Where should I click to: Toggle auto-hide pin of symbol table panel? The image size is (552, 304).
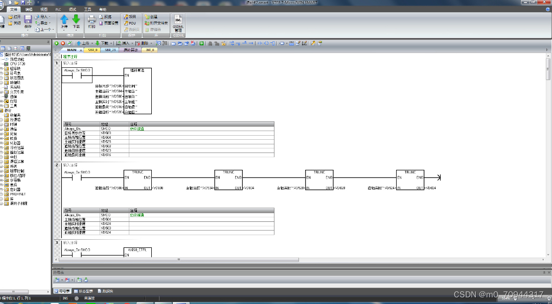pos(543,272)
